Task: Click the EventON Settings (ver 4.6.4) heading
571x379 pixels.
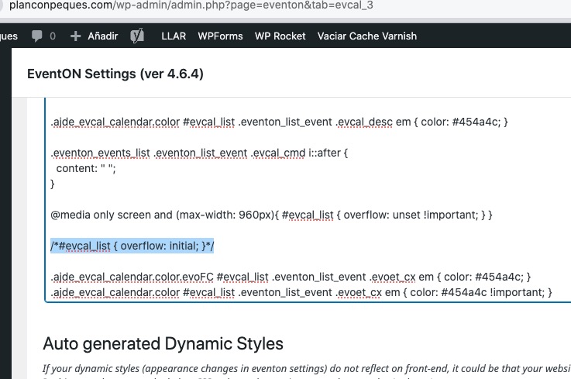Action: pyautogui.click(x=115, y=74)
